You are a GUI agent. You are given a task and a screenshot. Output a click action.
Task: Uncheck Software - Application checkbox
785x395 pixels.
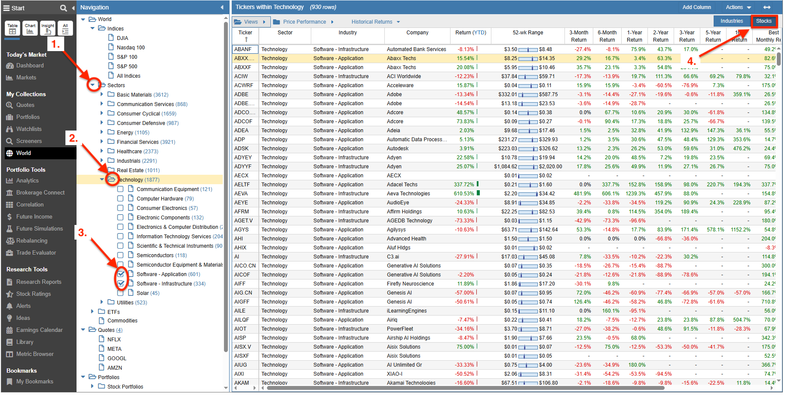pos(121,274)
